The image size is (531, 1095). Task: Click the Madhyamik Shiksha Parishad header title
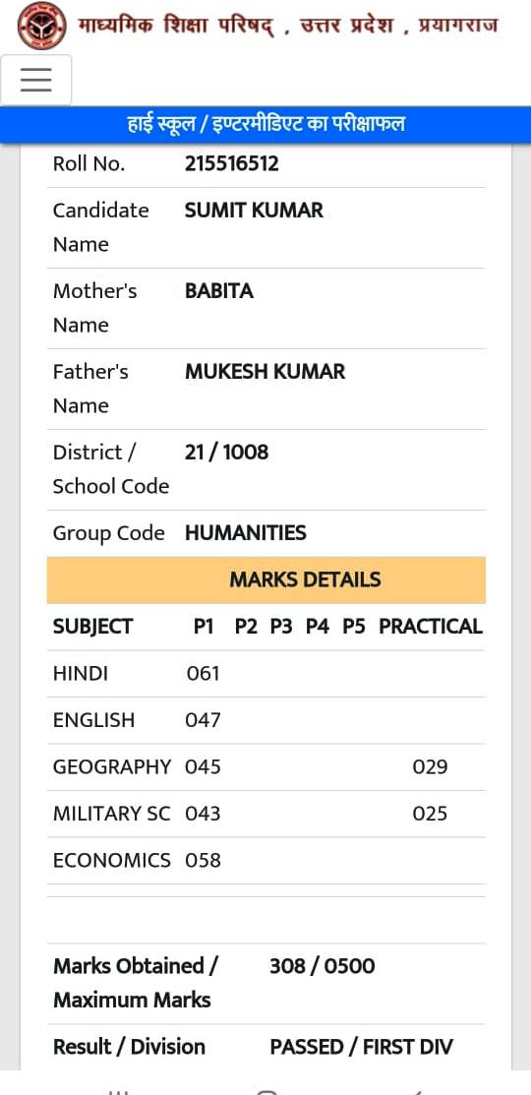[x=287, y=26]
